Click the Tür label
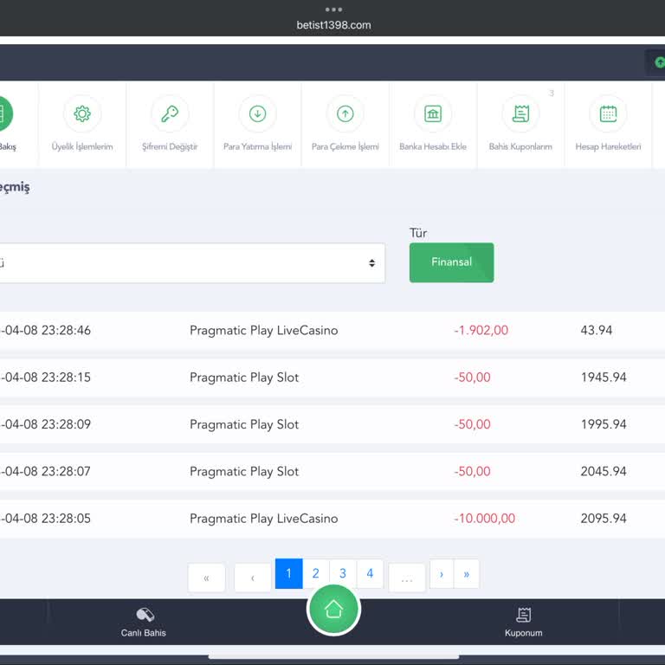This screenshot has width=665, height=665. click(418, 233)
